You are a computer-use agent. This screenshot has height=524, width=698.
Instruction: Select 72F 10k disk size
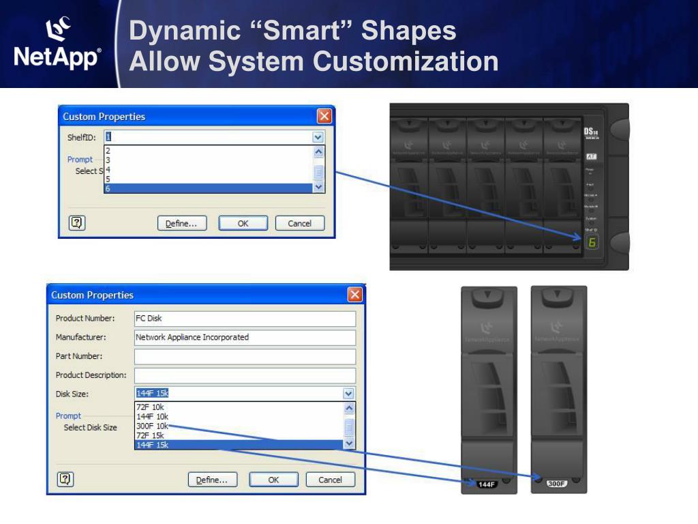pyautogui.click(x=239, y=407)
